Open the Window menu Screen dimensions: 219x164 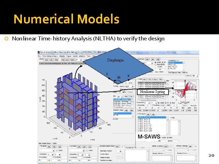pos(82,56)
